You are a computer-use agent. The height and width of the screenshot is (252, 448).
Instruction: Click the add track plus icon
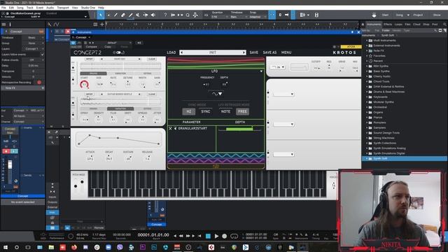tap(101, 24)
